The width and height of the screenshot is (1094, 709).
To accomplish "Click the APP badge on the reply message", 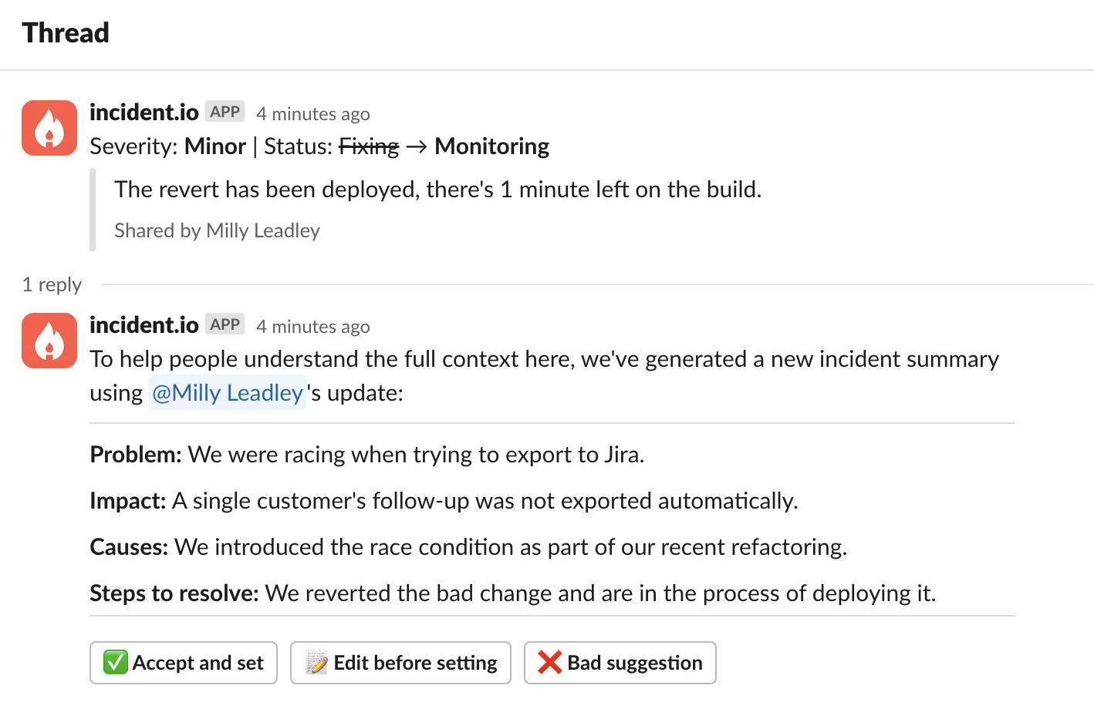I will pos(225,324).
